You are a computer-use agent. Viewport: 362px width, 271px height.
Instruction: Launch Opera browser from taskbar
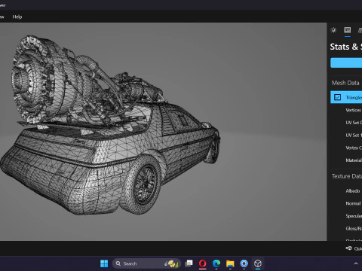tap(203, 263)
